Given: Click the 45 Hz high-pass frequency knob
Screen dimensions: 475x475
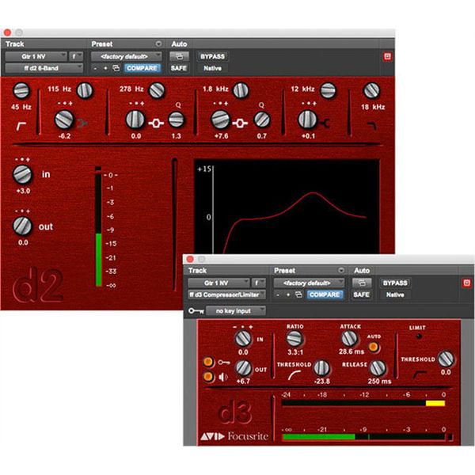Looking at the screenshot, I should coord(21,90).
